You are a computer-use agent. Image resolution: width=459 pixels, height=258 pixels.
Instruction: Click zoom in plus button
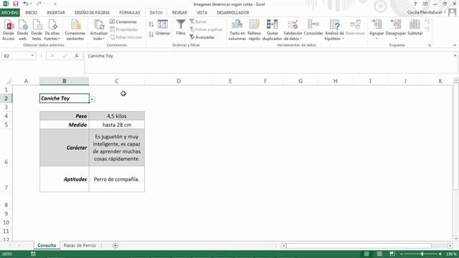(440, 254)
